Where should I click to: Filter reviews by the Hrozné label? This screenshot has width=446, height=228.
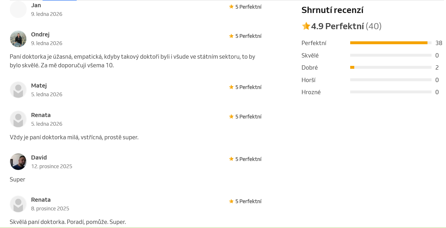(x=311, y=92)
